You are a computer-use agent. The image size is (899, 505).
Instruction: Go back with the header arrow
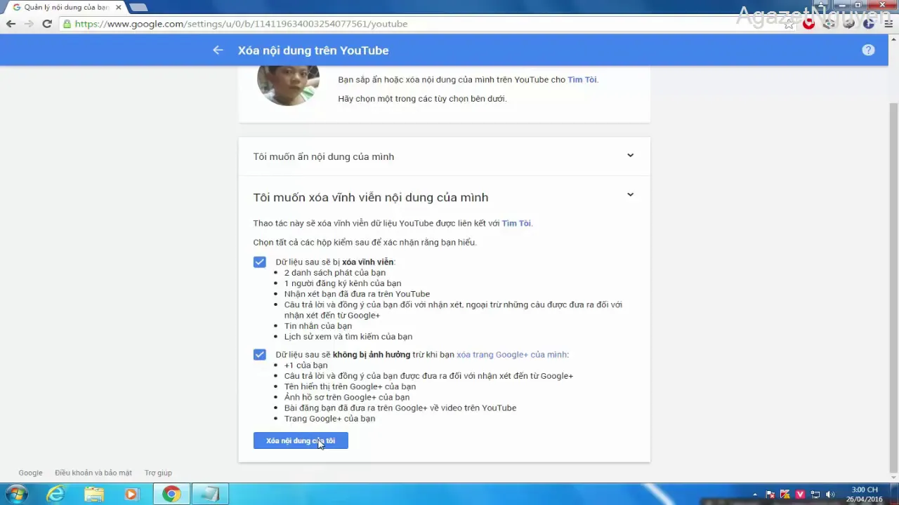pos(218,50)
